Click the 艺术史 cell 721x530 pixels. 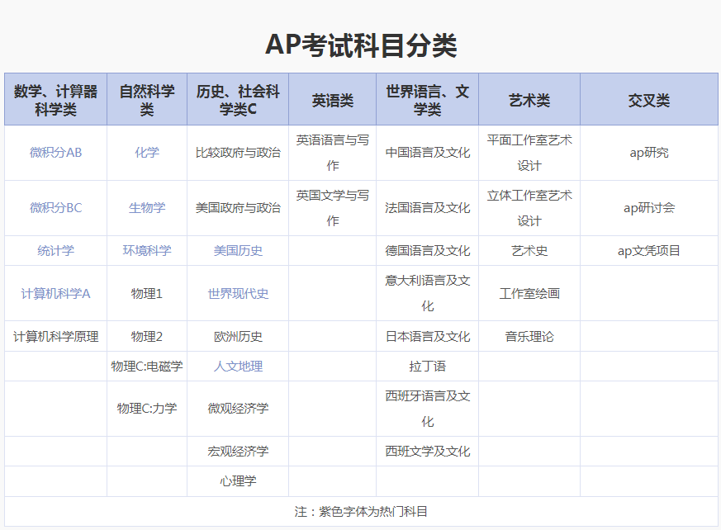tap(529, 250)
